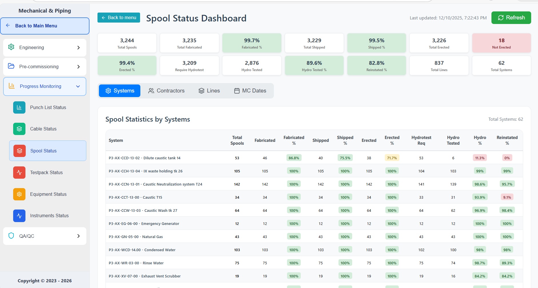
Task: Open Equipment Status via its gear icon
Action: (19, 194)
